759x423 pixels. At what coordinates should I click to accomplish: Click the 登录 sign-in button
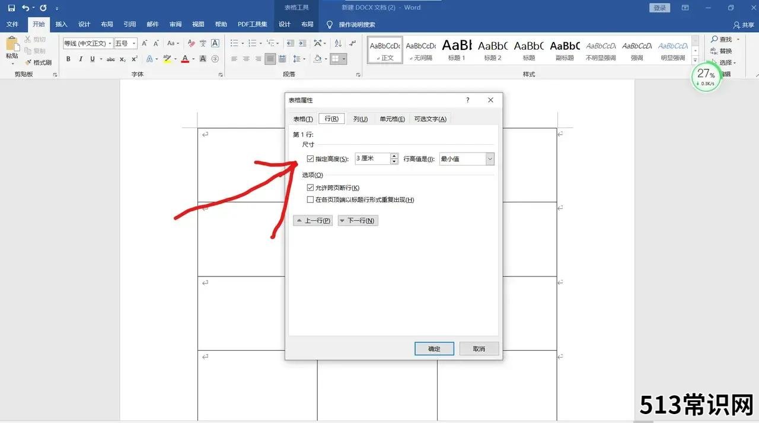[x=659, y=8]
